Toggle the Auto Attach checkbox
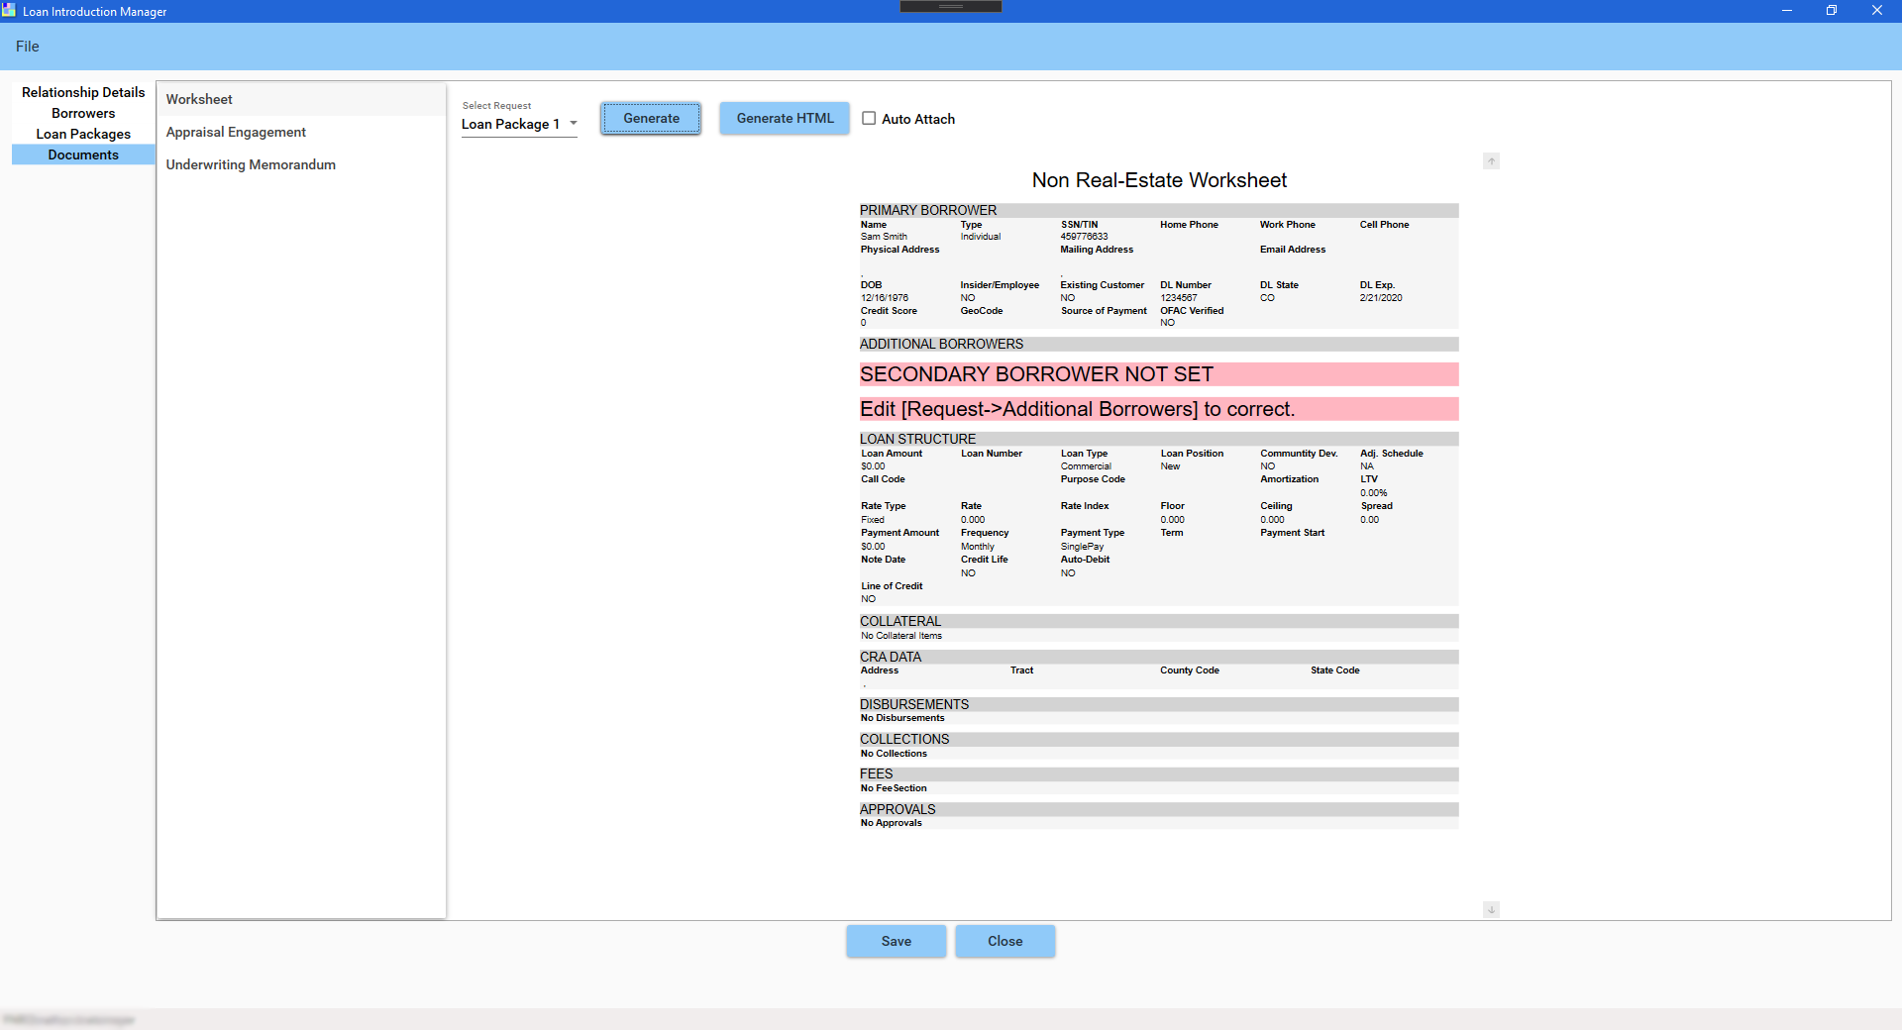This screenshot has width=1902, height=1030. click(x=869, y=118)
